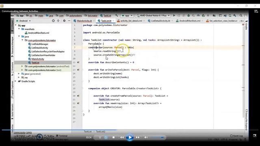Click the Search Everywhere magnifier icon
The width and height of the screenshot is (260, 146).
click(241, 15)
